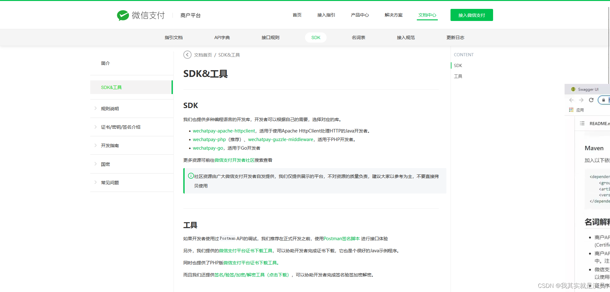Switch to the 指引文档 tab
Image resolution: width=610 pixels, height=292 pixels.
tap(173, 37)
